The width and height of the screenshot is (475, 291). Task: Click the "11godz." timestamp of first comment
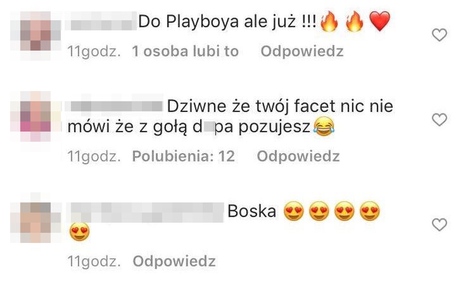tap(94, 51)
